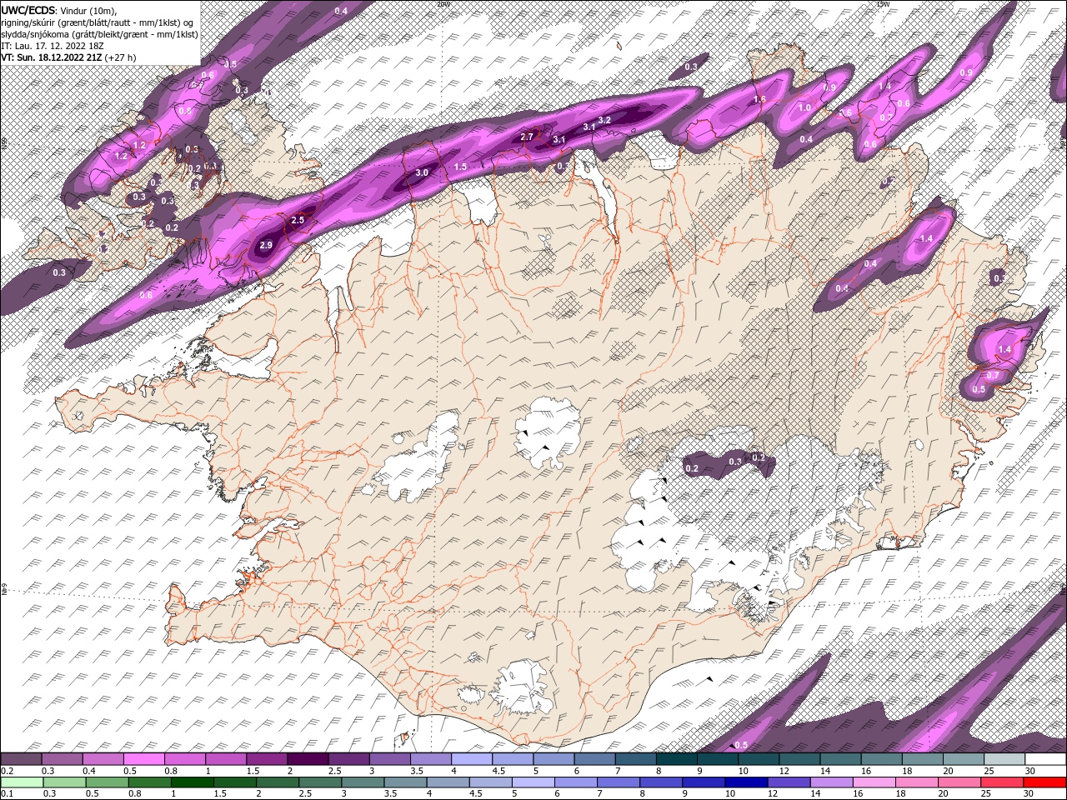Select the dark purple swatch at 2 in the snow legend
The image size is (1067, 800).
pyautogui.click(x=307, y=759)
